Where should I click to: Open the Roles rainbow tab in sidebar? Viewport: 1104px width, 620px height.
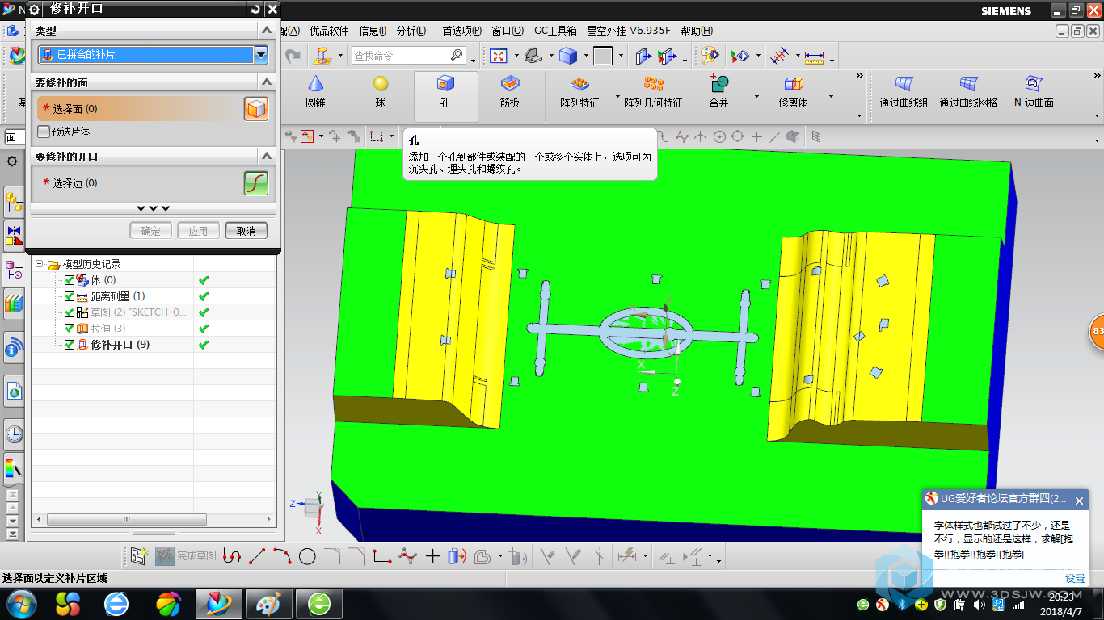click(x=14, y=468)
